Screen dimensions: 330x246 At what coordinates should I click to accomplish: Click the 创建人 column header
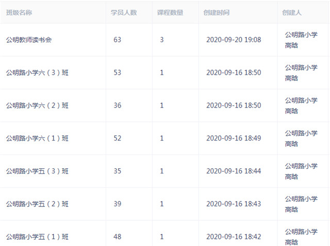tap(292, 12)
